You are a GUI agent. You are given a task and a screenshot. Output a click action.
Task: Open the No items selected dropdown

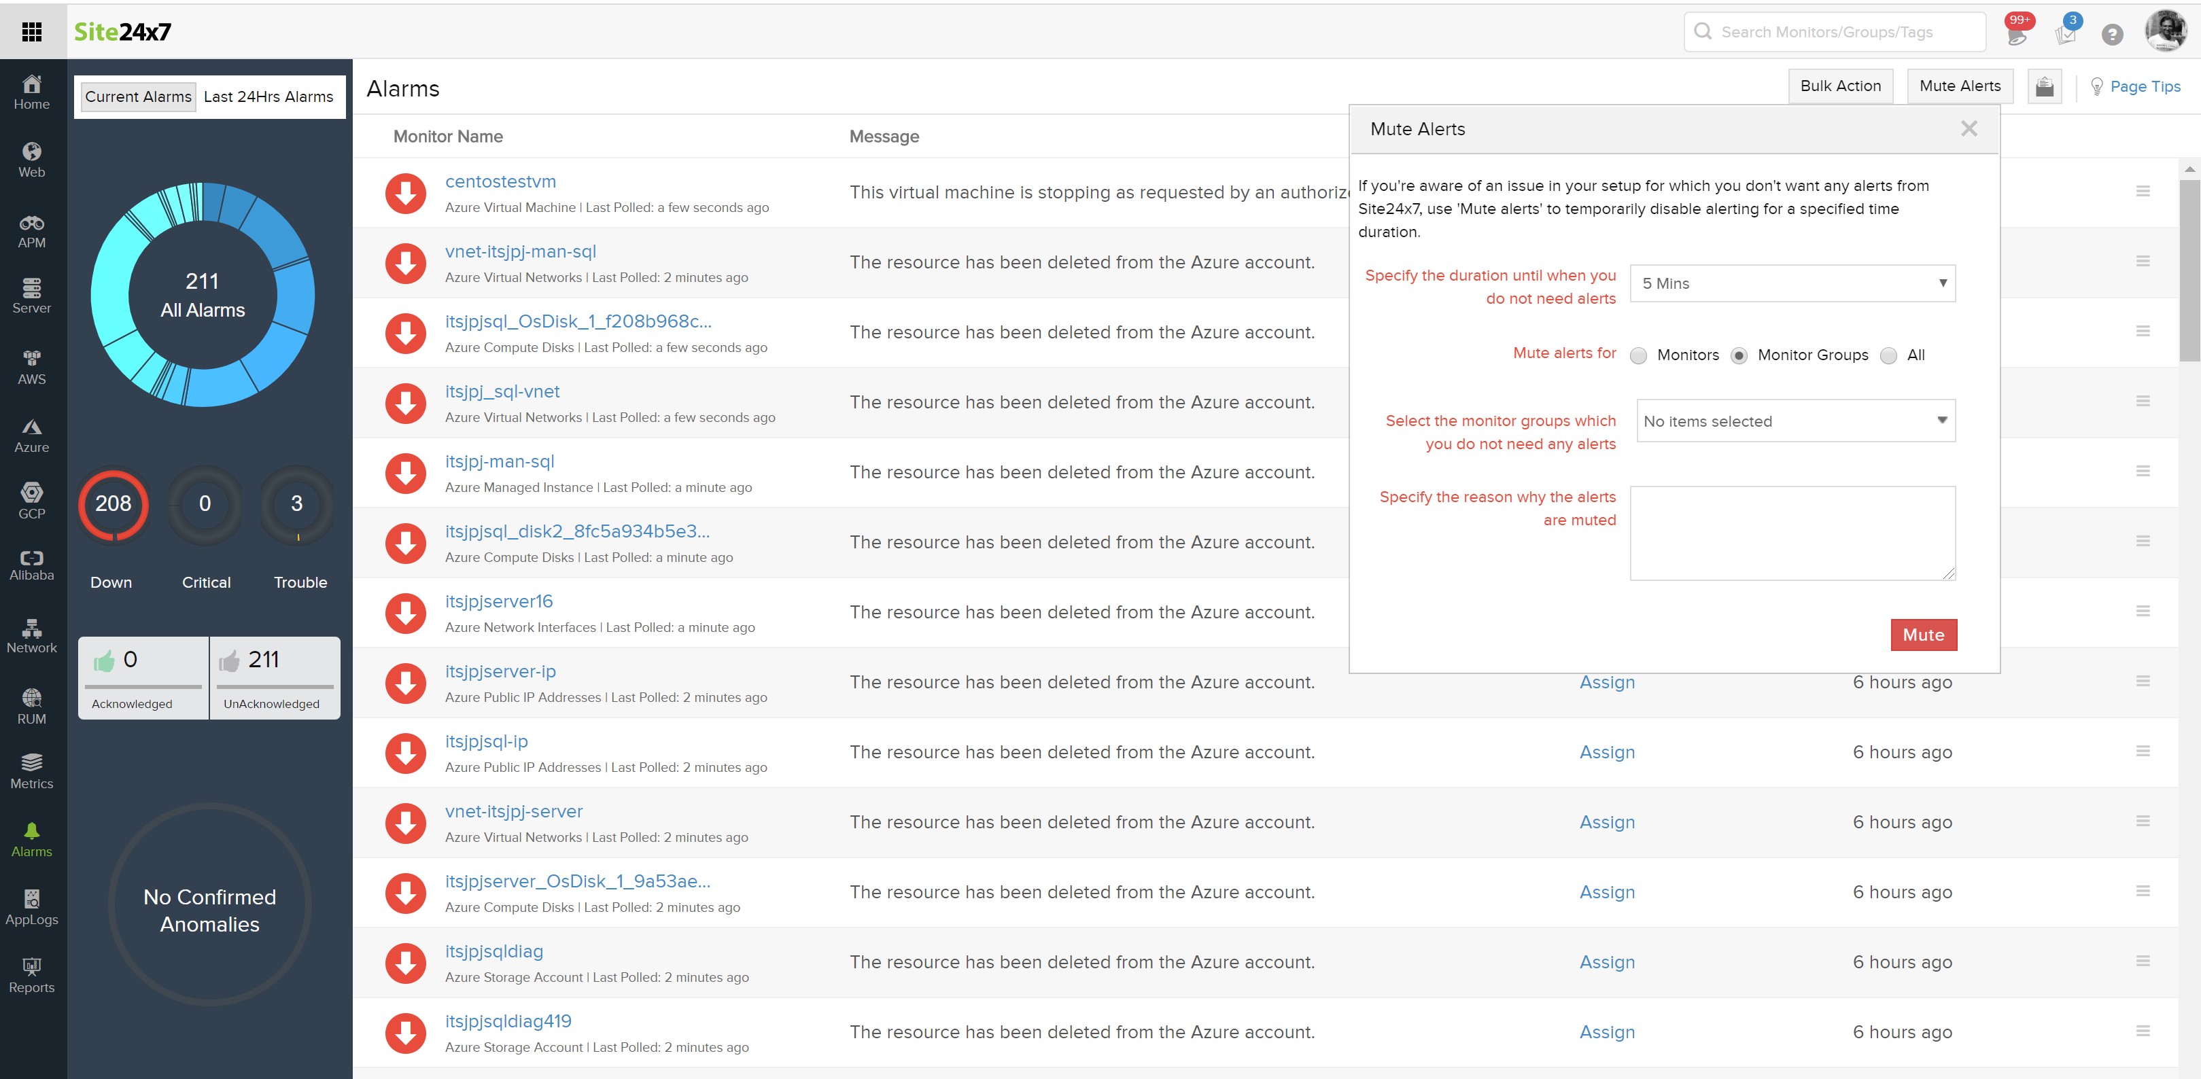1795,421
